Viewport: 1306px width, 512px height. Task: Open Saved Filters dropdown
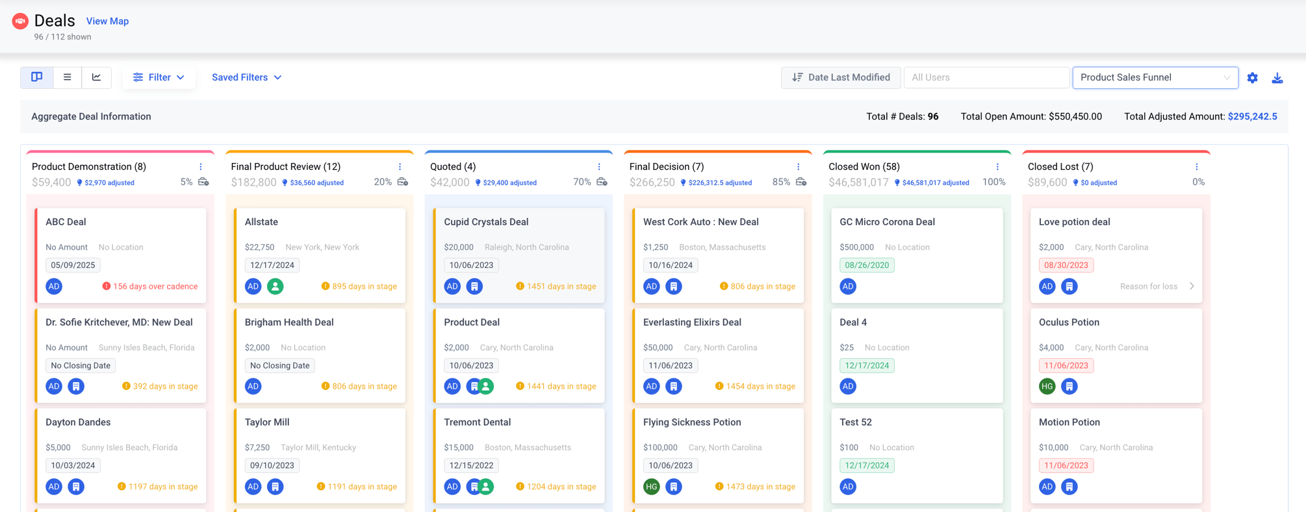(246, 77)
